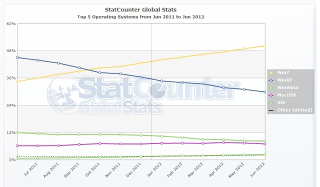Toggle Win7 series via legend label
This screenshot has width=320, height=187.
(x=283, y=72)
